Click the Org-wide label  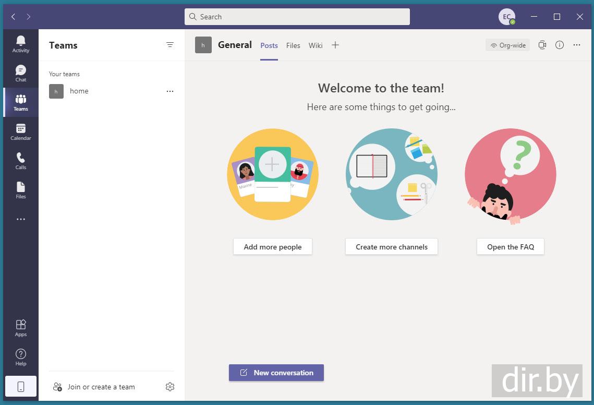pyautogui.click(x=508, y=45)
